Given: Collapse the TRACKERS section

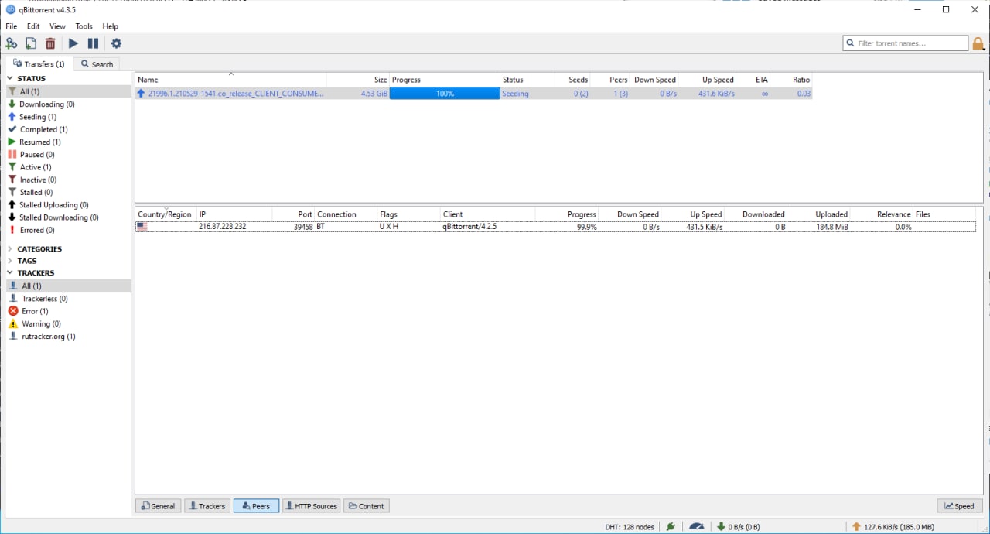Looking at the screenshot, I should click(x=11, y=272).
